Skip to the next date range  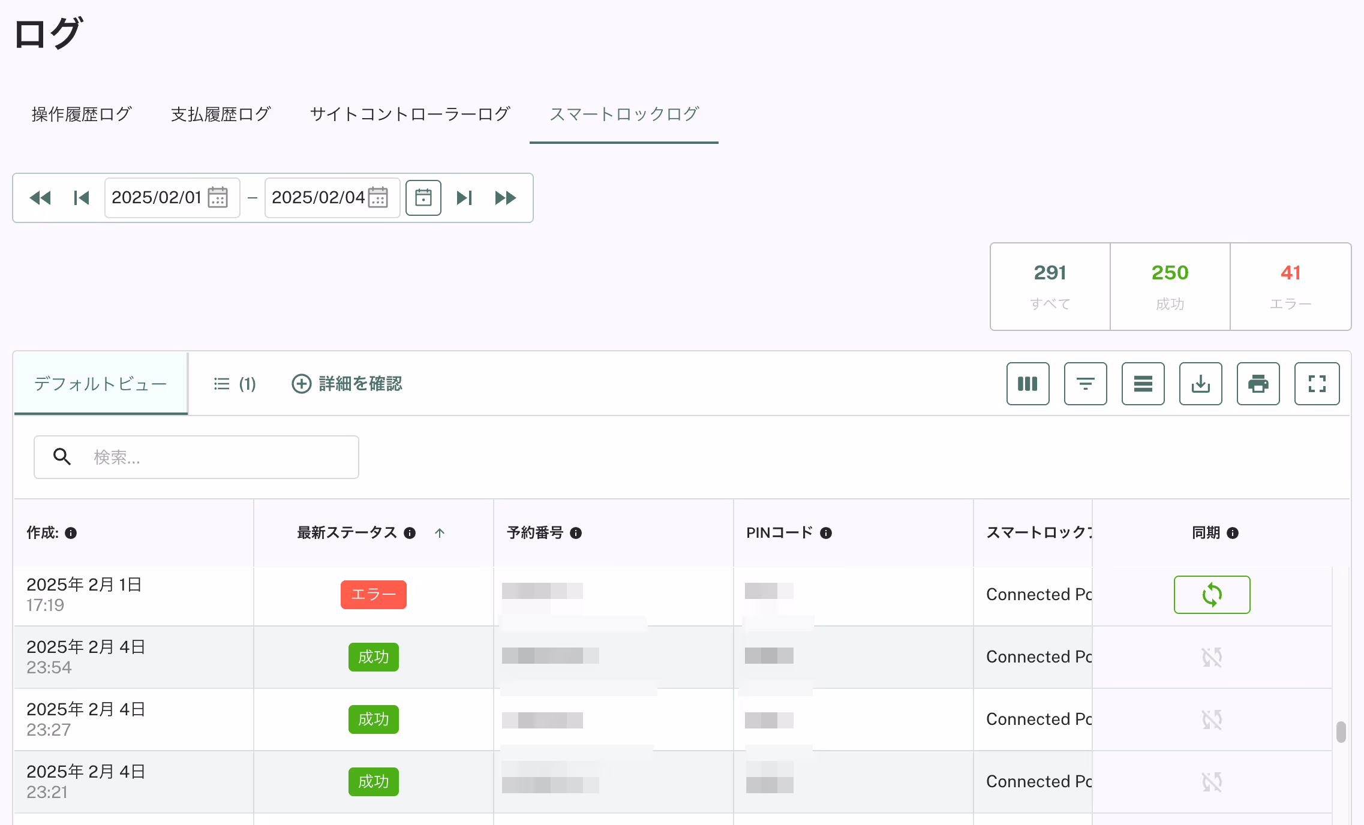pyautogui.click(x=464, y=198)
